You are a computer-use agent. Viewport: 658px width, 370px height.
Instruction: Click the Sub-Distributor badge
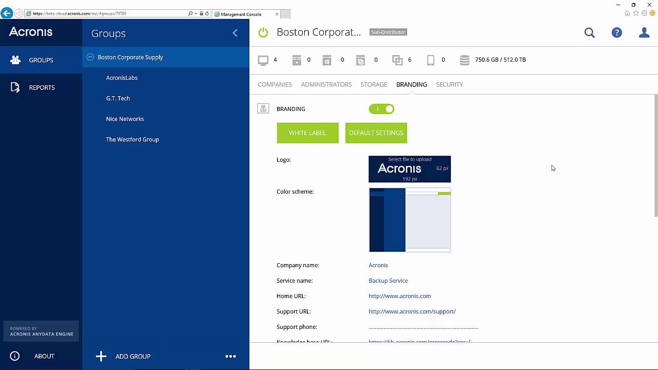tap(388, 32)
